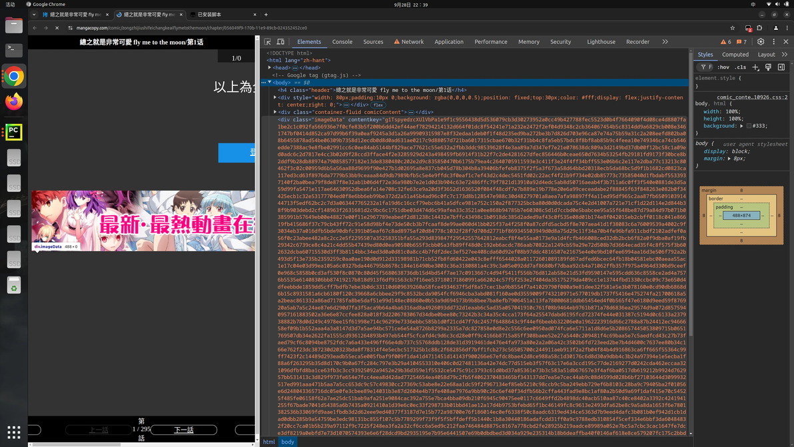Viewport: 794px width, 447px height.
Task: Click the 488×874 content box in box model
Action: tap(741, 215)
